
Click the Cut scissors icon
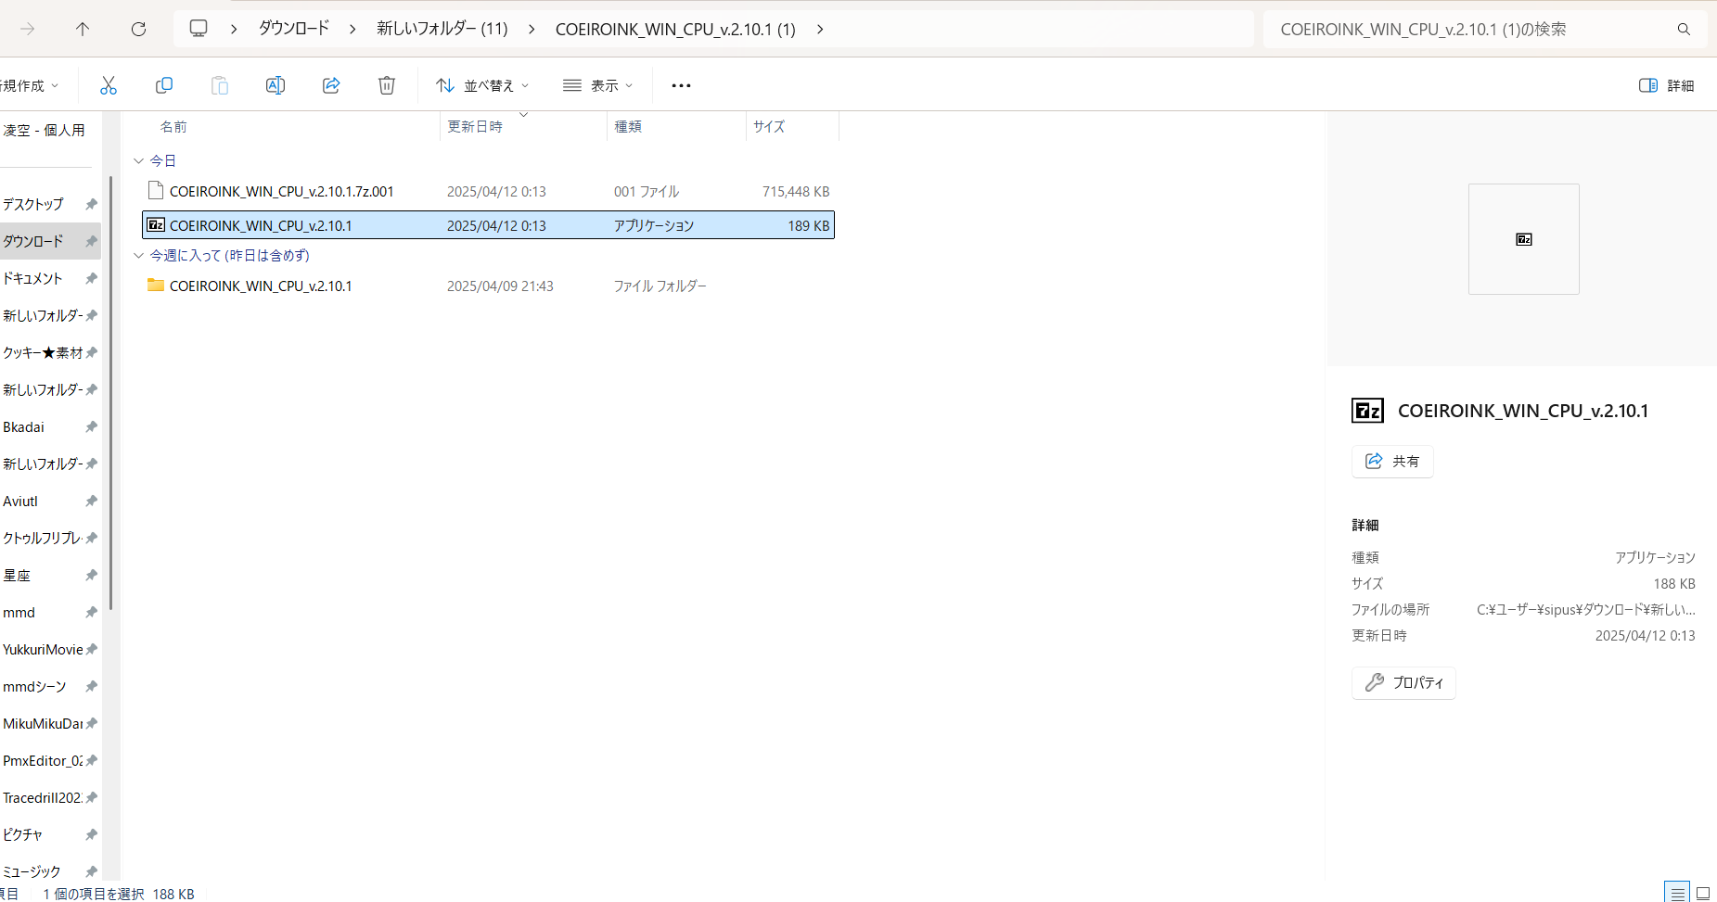point(109,85)
